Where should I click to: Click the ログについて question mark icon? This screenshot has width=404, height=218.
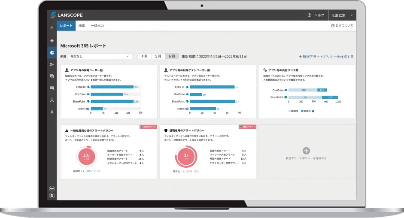click(x=333, y=25)
